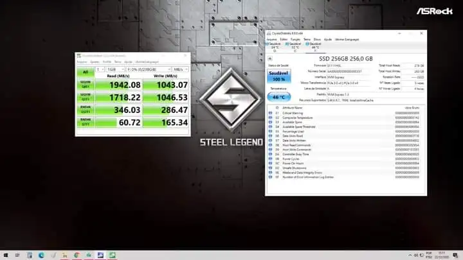Open the MB/s unit dropdown
Viewport: 463px width, 260px height.
[x=181, y=69]
